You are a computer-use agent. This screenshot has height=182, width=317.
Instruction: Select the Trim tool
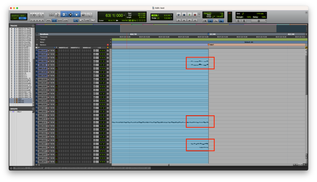pos(64,15)
